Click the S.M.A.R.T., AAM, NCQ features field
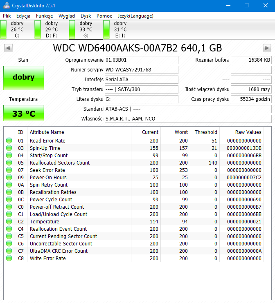The height and width of the screenshot is (303, 275). point(188,119)
